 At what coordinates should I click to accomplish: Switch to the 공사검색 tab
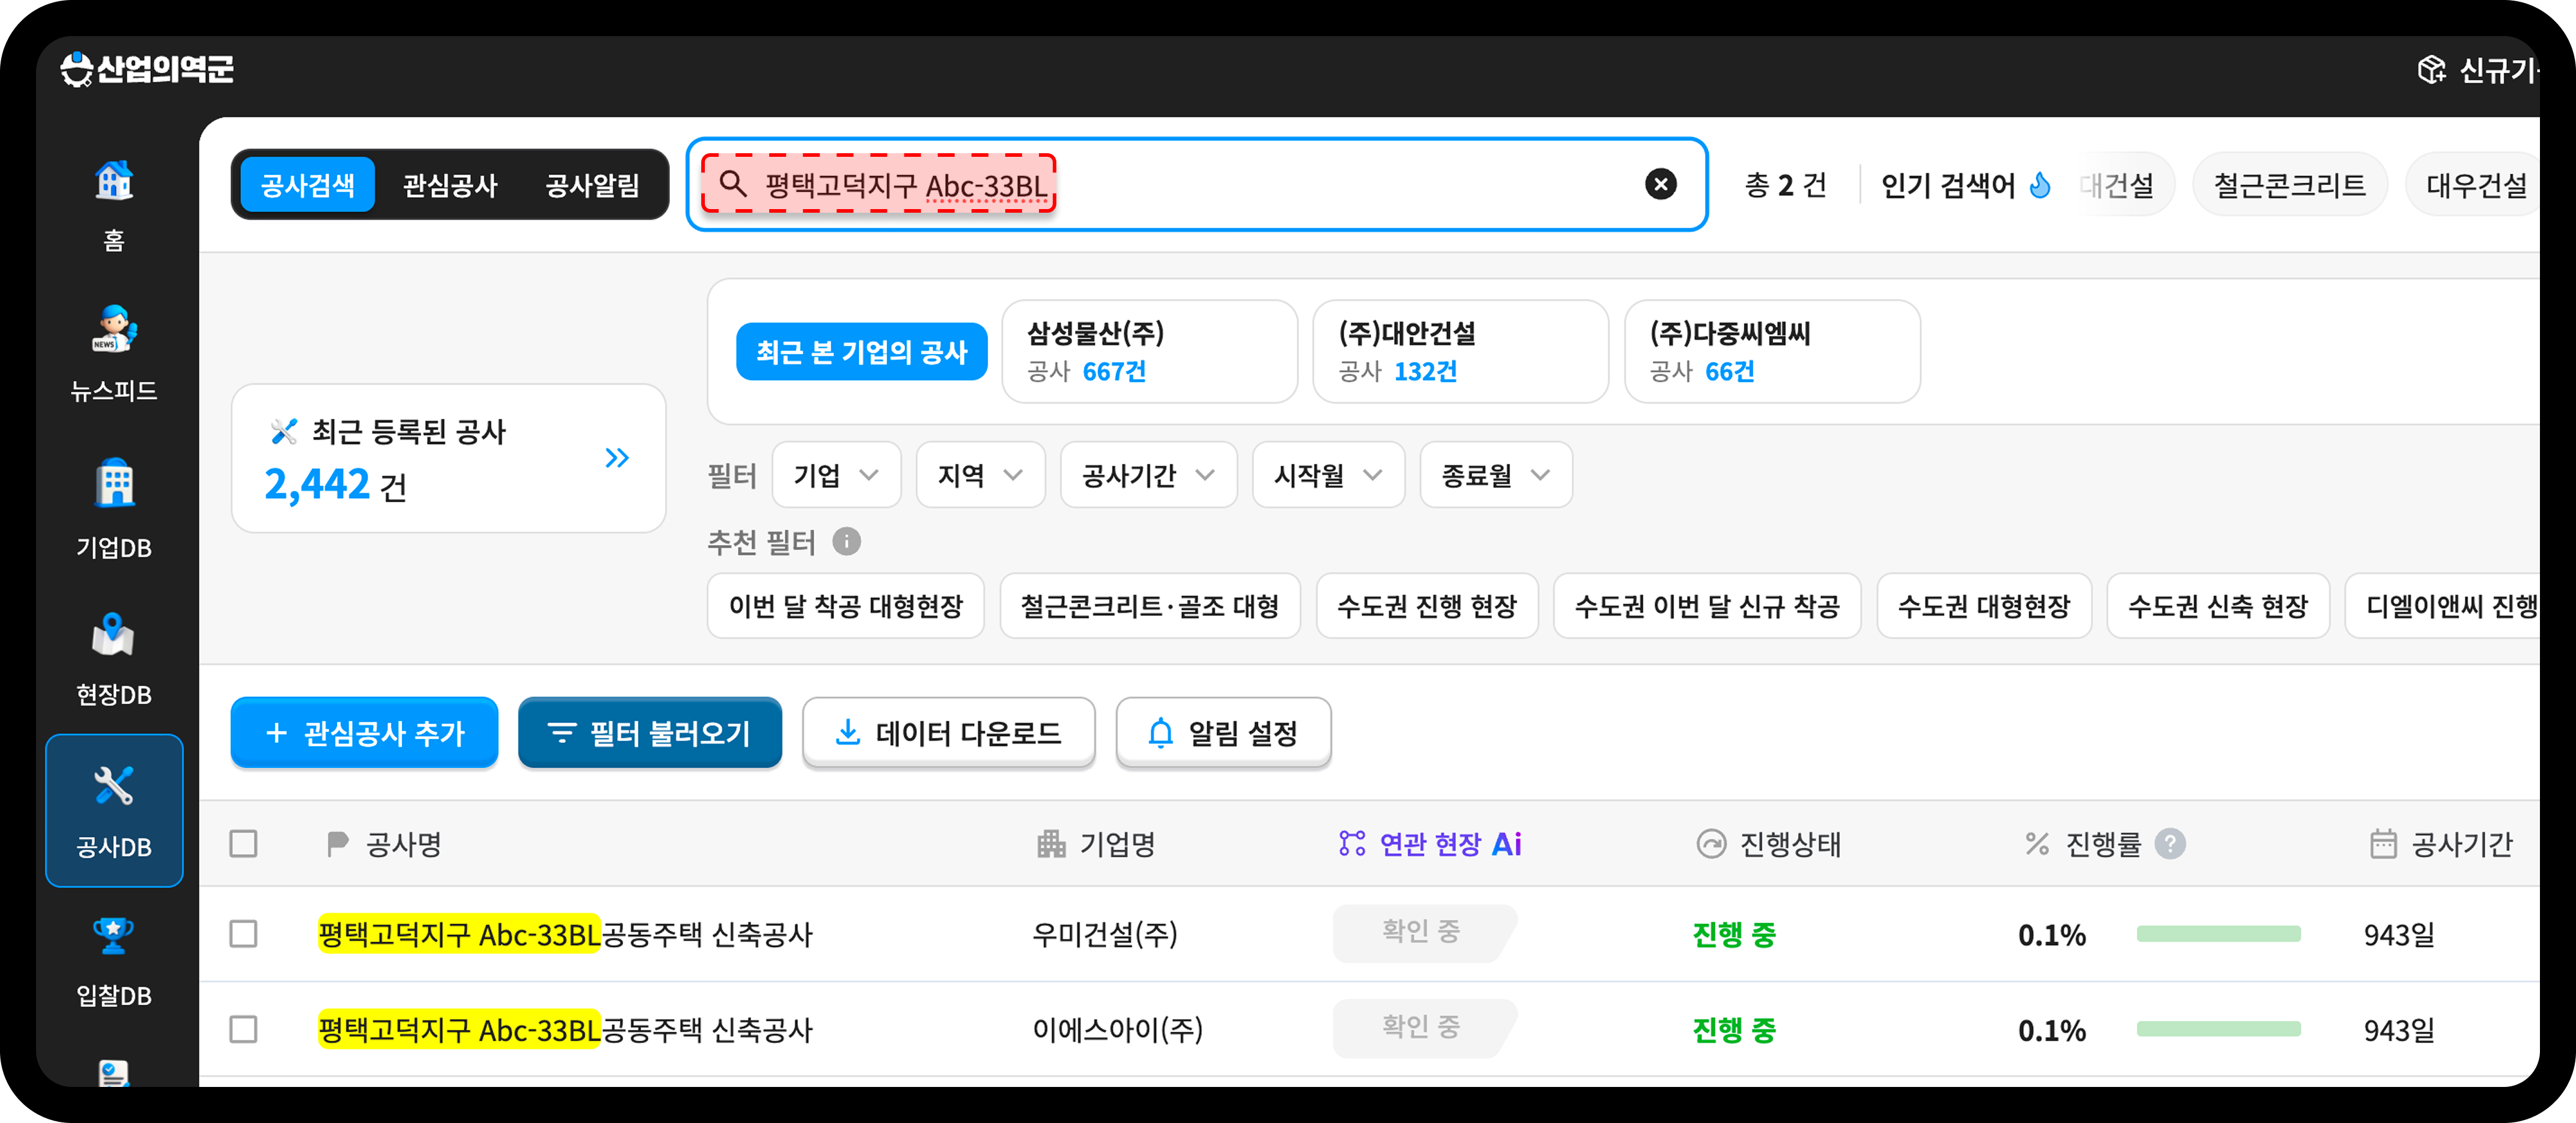pos(308,184)
